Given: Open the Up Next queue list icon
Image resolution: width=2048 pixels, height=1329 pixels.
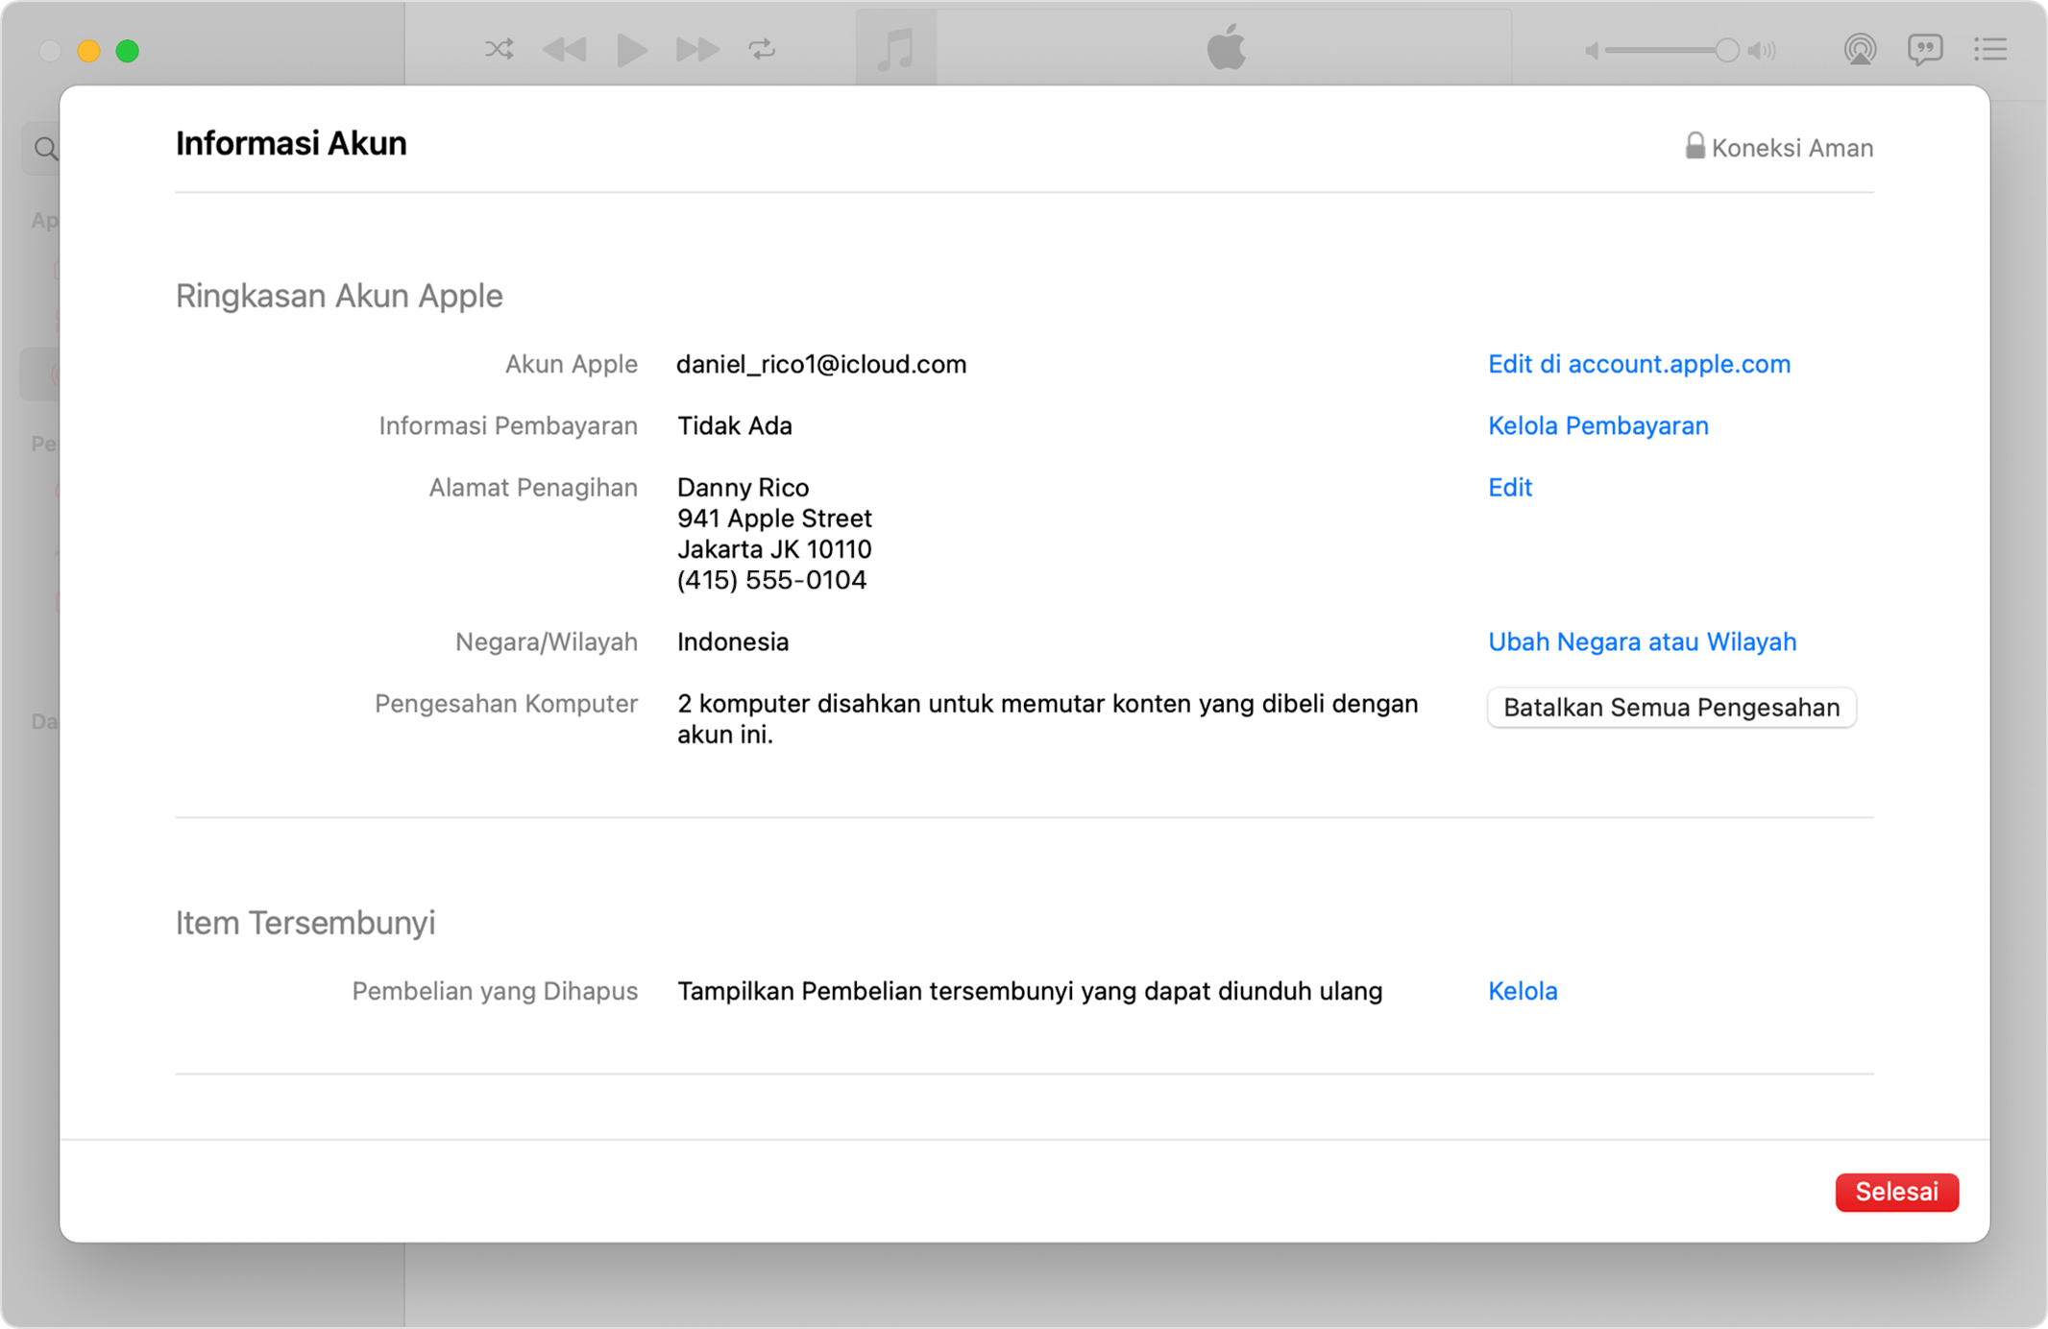Looking at the screenshot, I should (x=1990, y=49).
